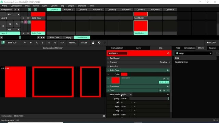Reset Solid Color section with its R button
Screen dimensions: 219x123
click(x=168, y=70)
